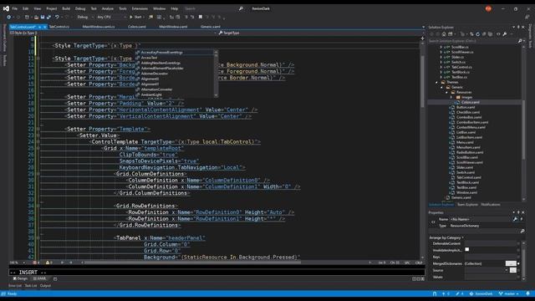This screenshot has height=301, width=535.
Task: Expand the Images folder
Action: pos(451,97)
